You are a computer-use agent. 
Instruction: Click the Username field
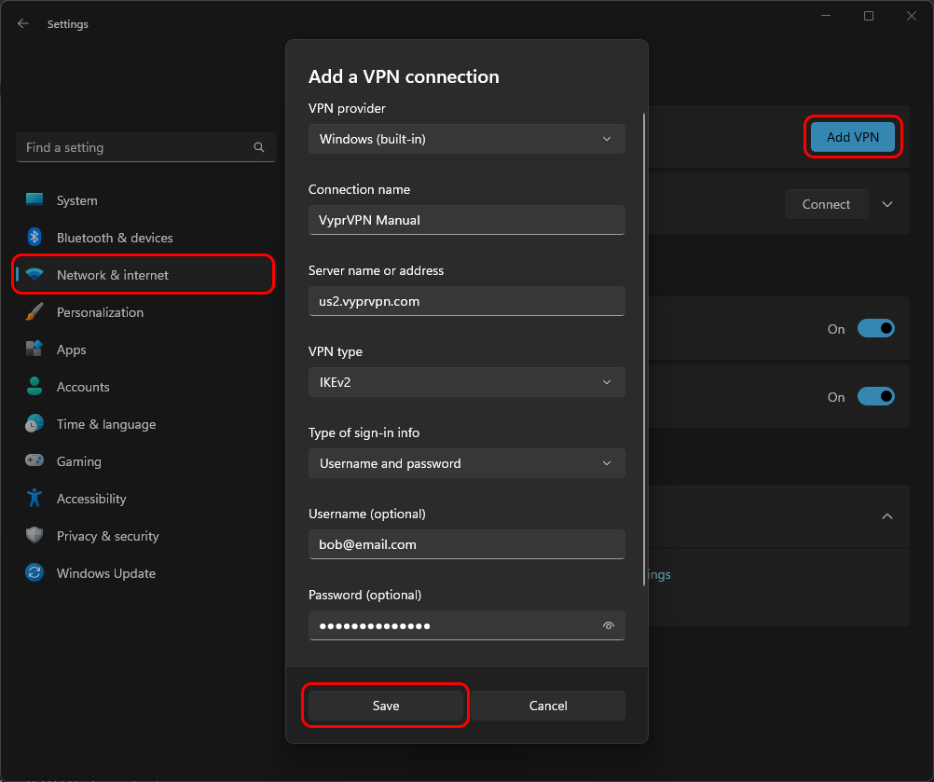point(466,543)
